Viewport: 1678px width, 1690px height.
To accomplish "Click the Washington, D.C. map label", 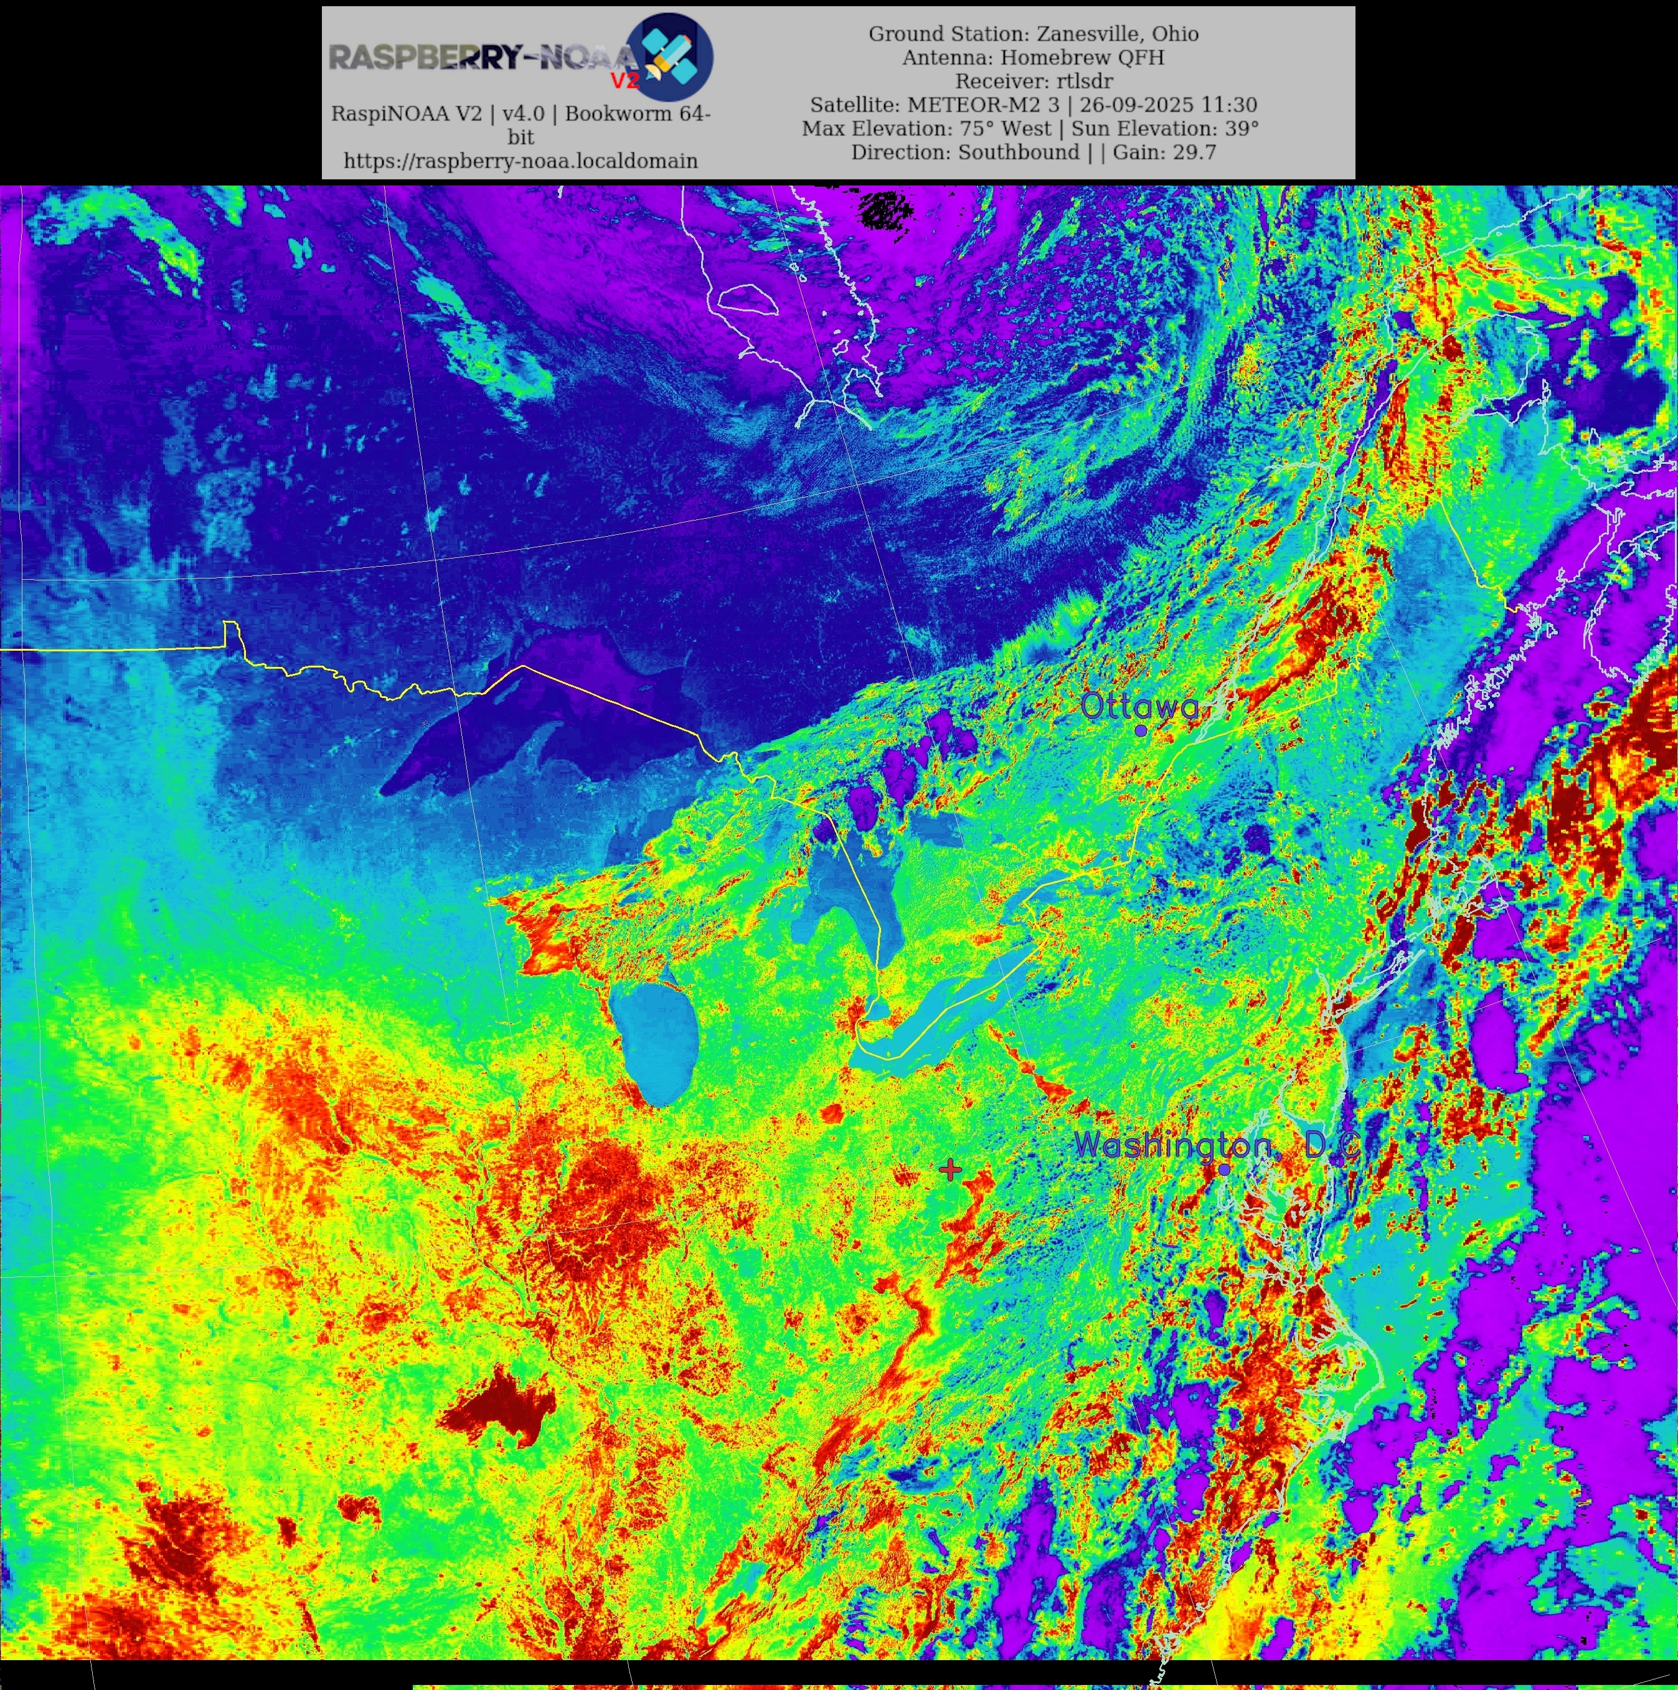I will click(x=1216, y=1145).
